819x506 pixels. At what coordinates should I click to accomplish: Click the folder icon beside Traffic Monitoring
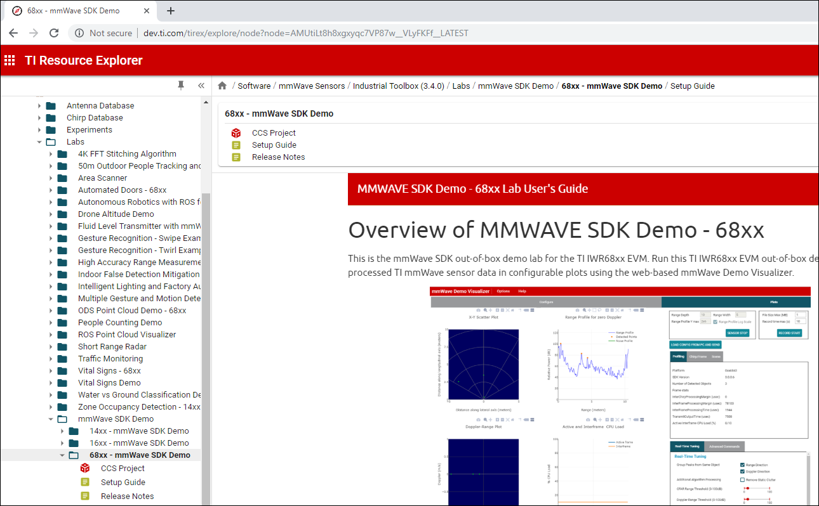tap(63, 359)
